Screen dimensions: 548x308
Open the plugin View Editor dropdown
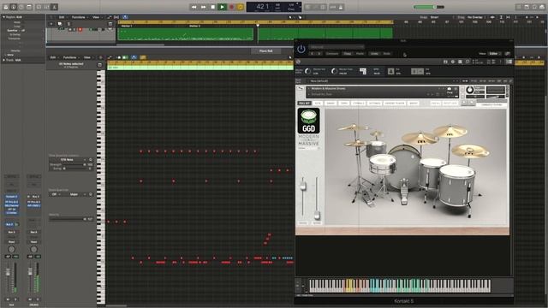point(494,53)
